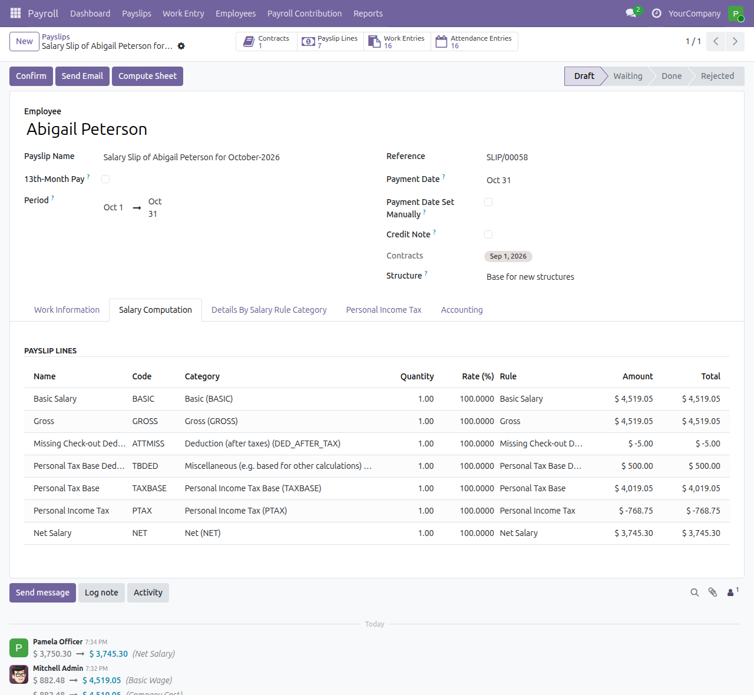Open the Work Entry menu

[183, 13]
